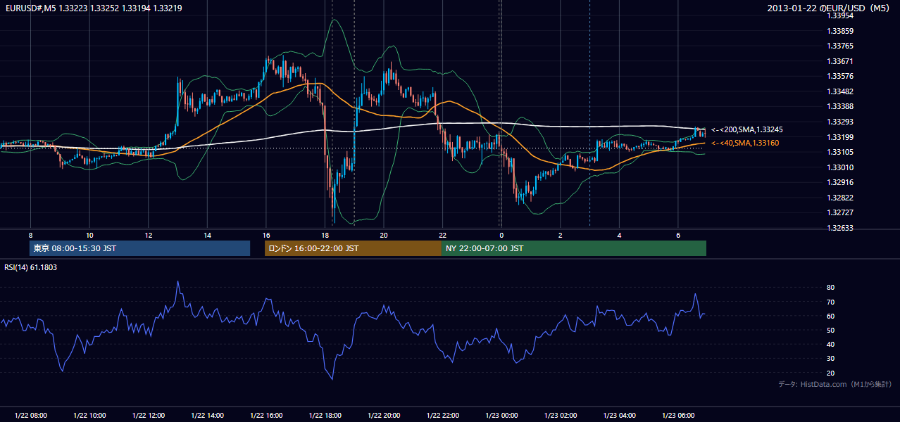Click price level 1.33199 on the axis

pos(840,136)
